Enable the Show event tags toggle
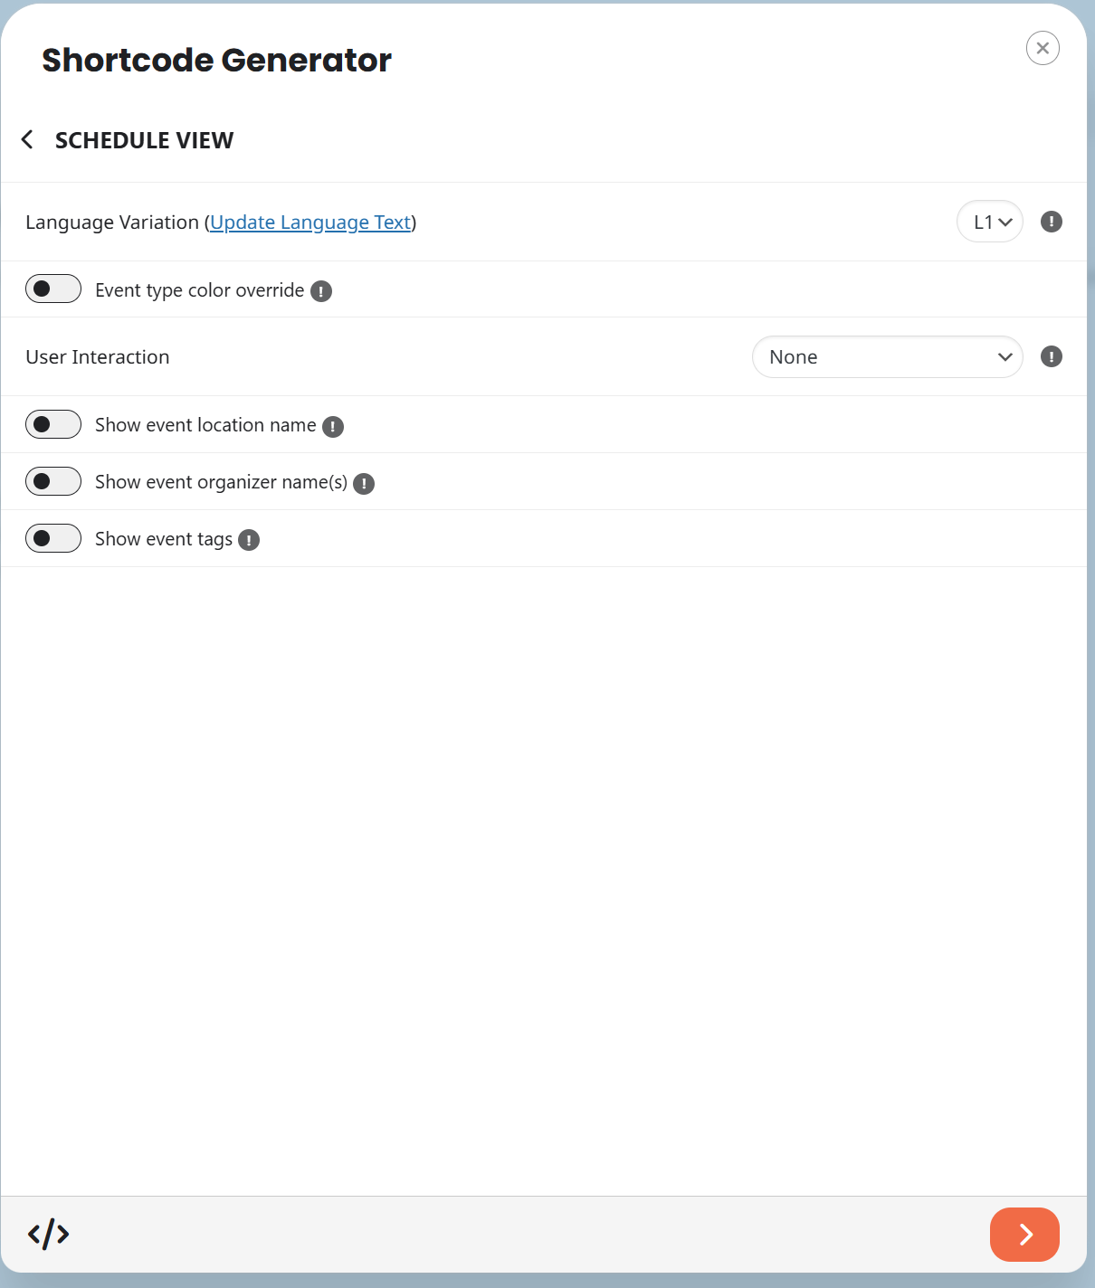 [x=53, y=538]
